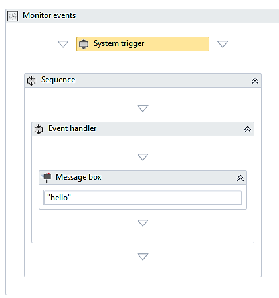Screen dimensions: 279x298
Task: Collapse the Event handler container
Action: click(x=248, y=130)
